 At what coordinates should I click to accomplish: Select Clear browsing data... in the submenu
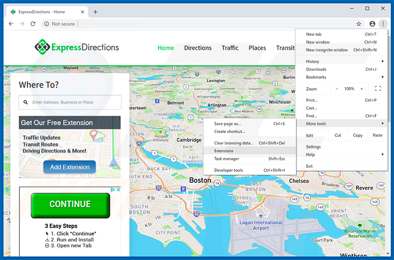250,143
